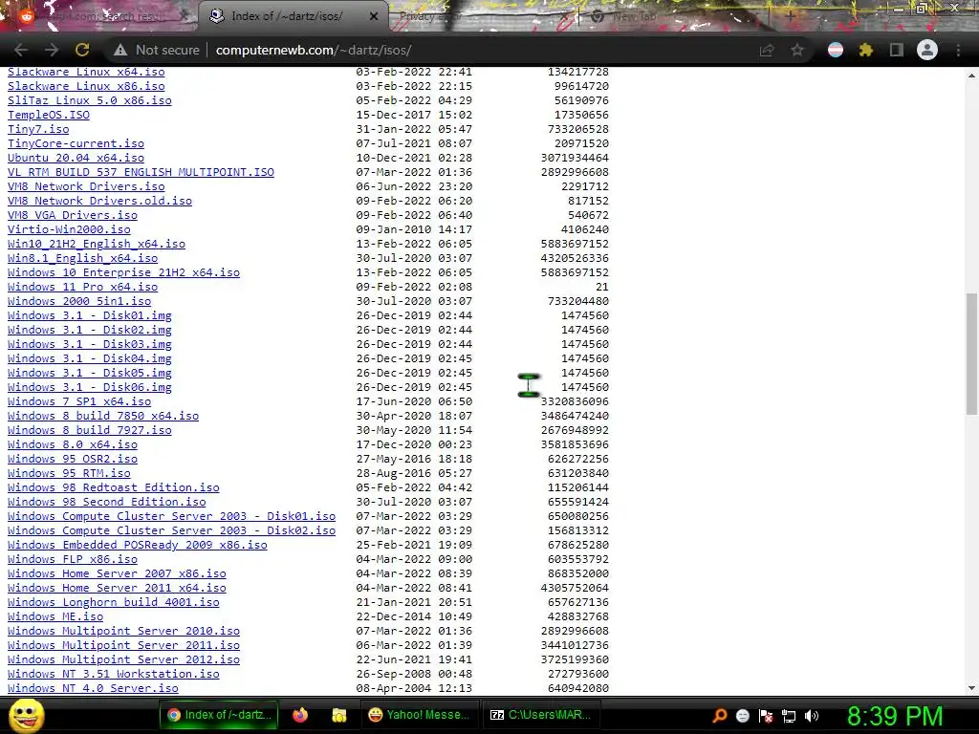
Task: Go back using the browser back arrow
Action: point(21,50)
